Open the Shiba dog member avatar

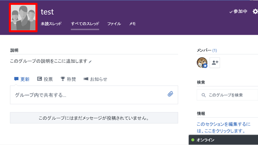point(202,62)
